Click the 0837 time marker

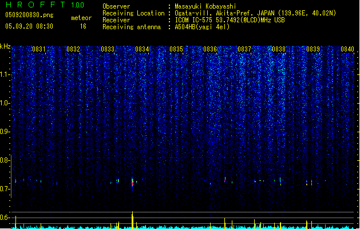[244, 49]
